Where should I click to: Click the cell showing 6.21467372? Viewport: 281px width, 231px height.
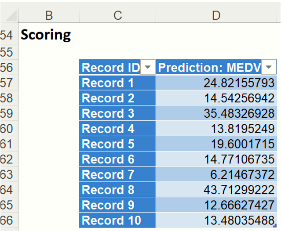(216, 175)
